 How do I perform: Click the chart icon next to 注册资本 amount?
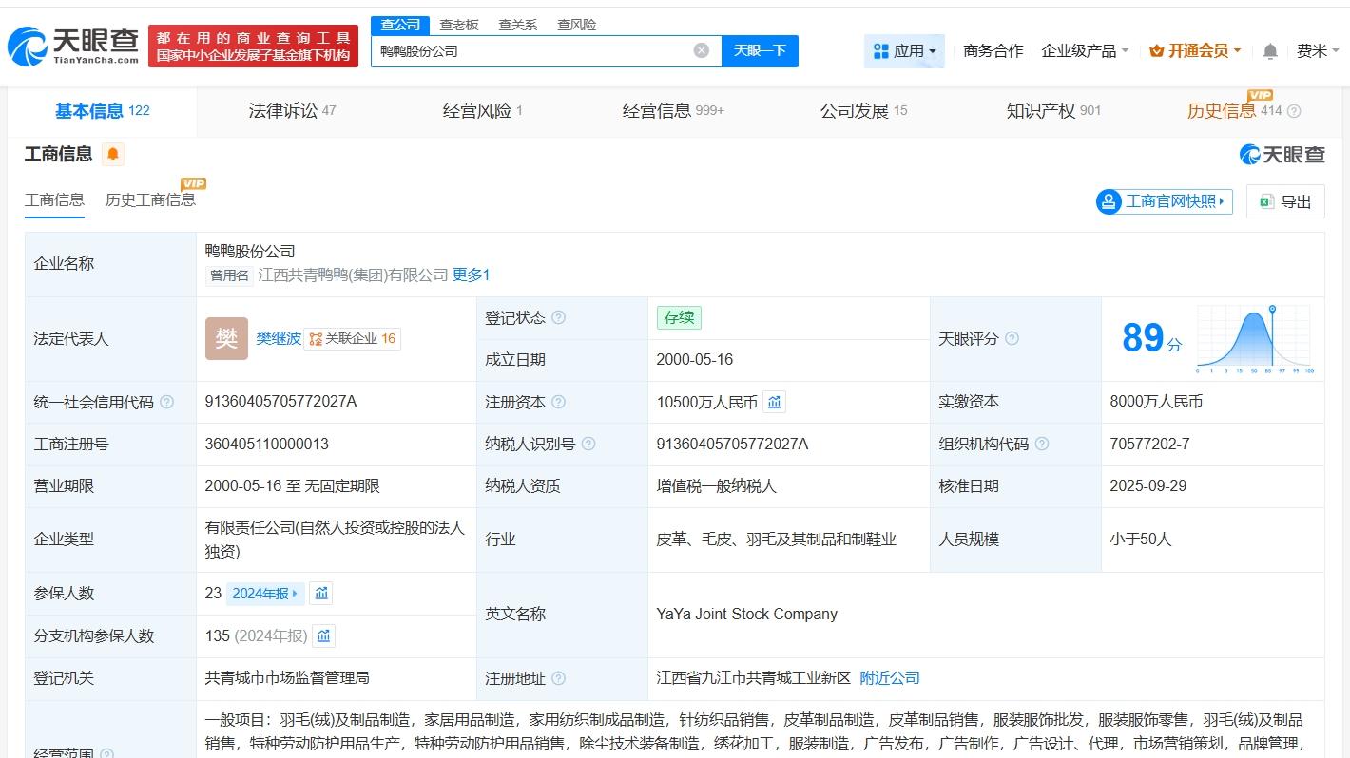coord(774,402)
